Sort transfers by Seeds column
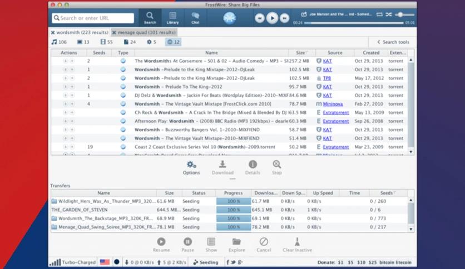Viewport: 465px width, 269px height. tap(388, 193)
